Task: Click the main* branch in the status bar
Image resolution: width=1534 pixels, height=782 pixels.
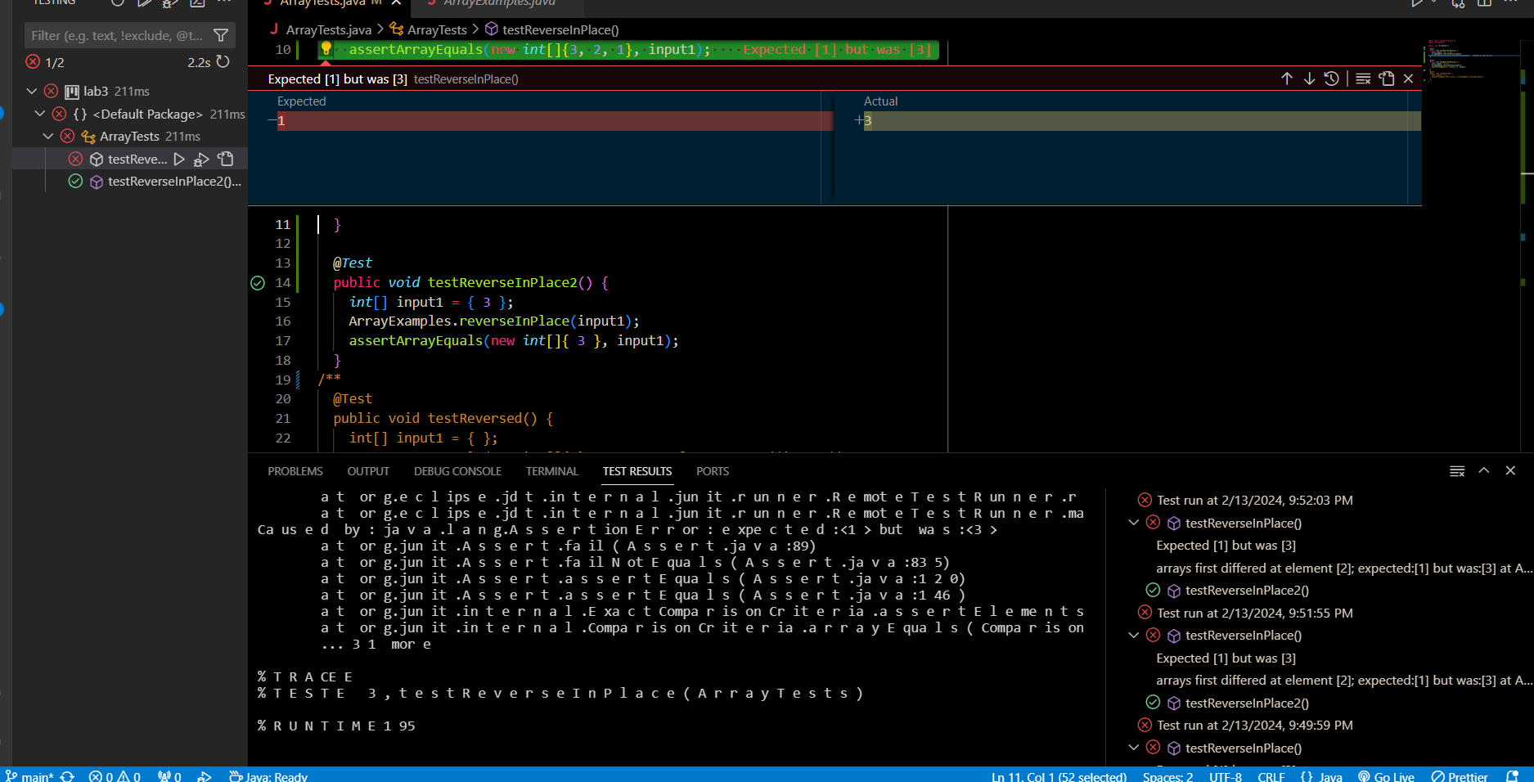Action: tap(34, 775)
